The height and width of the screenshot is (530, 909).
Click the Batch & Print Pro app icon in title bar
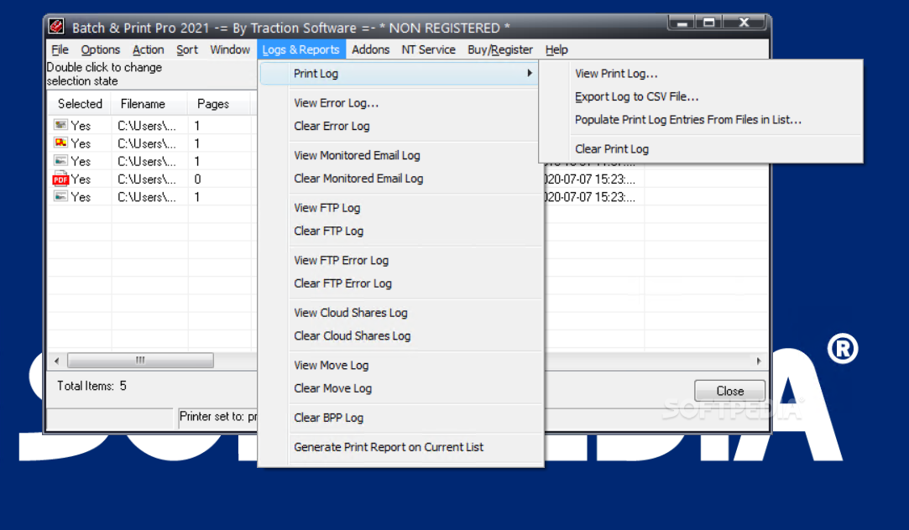[56, 27]
